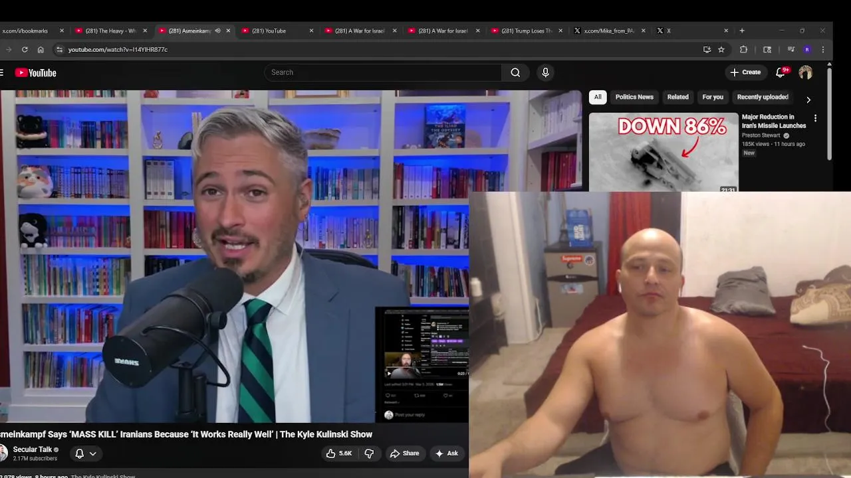The width and height of the screenshot is (851, 478).
Task: Open the DOWN 86% video thumbnail
Action: point(663,151)
